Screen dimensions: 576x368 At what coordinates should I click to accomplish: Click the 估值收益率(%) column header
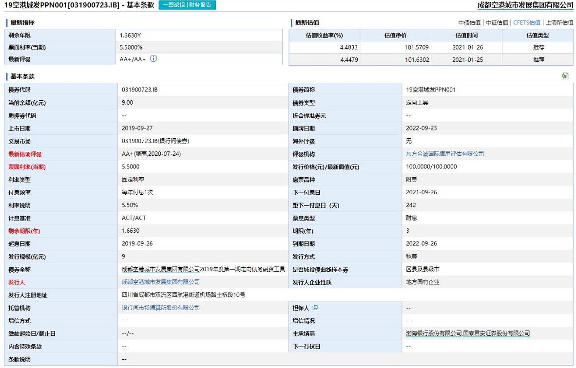pos(325,35)
